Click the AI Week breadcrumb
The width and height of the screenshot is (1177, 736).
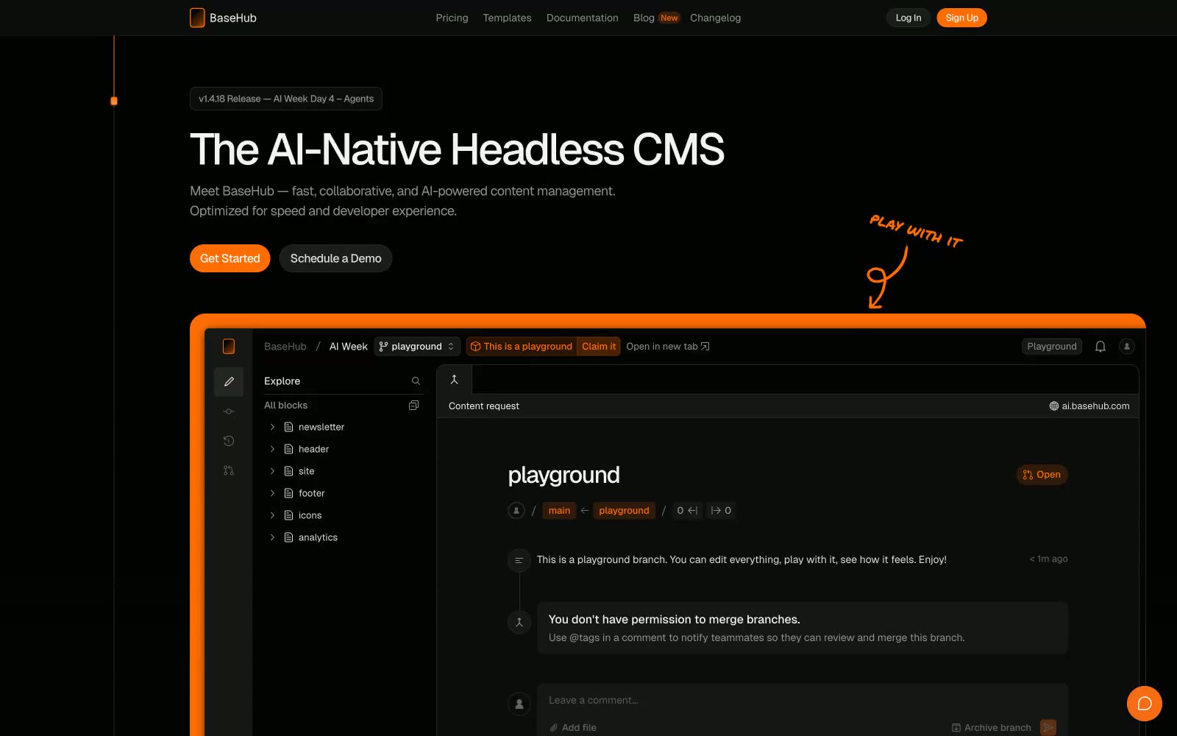348,347
